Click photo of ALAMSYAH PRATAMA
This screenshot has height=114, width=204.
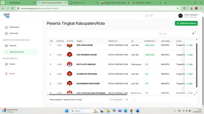70,74
